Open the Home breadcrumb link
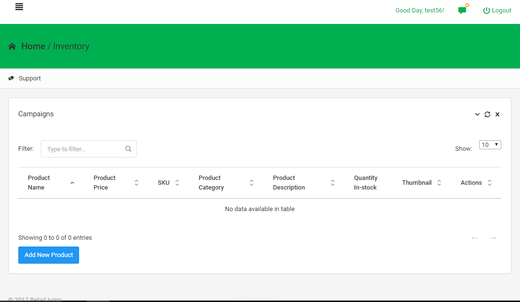520x302 pixels. 33,46
